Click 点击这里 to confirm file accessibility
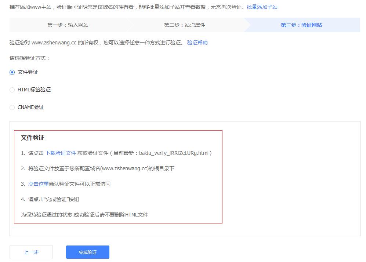The width and height of the screenshot is (366, 262). (x=38, y=184)
